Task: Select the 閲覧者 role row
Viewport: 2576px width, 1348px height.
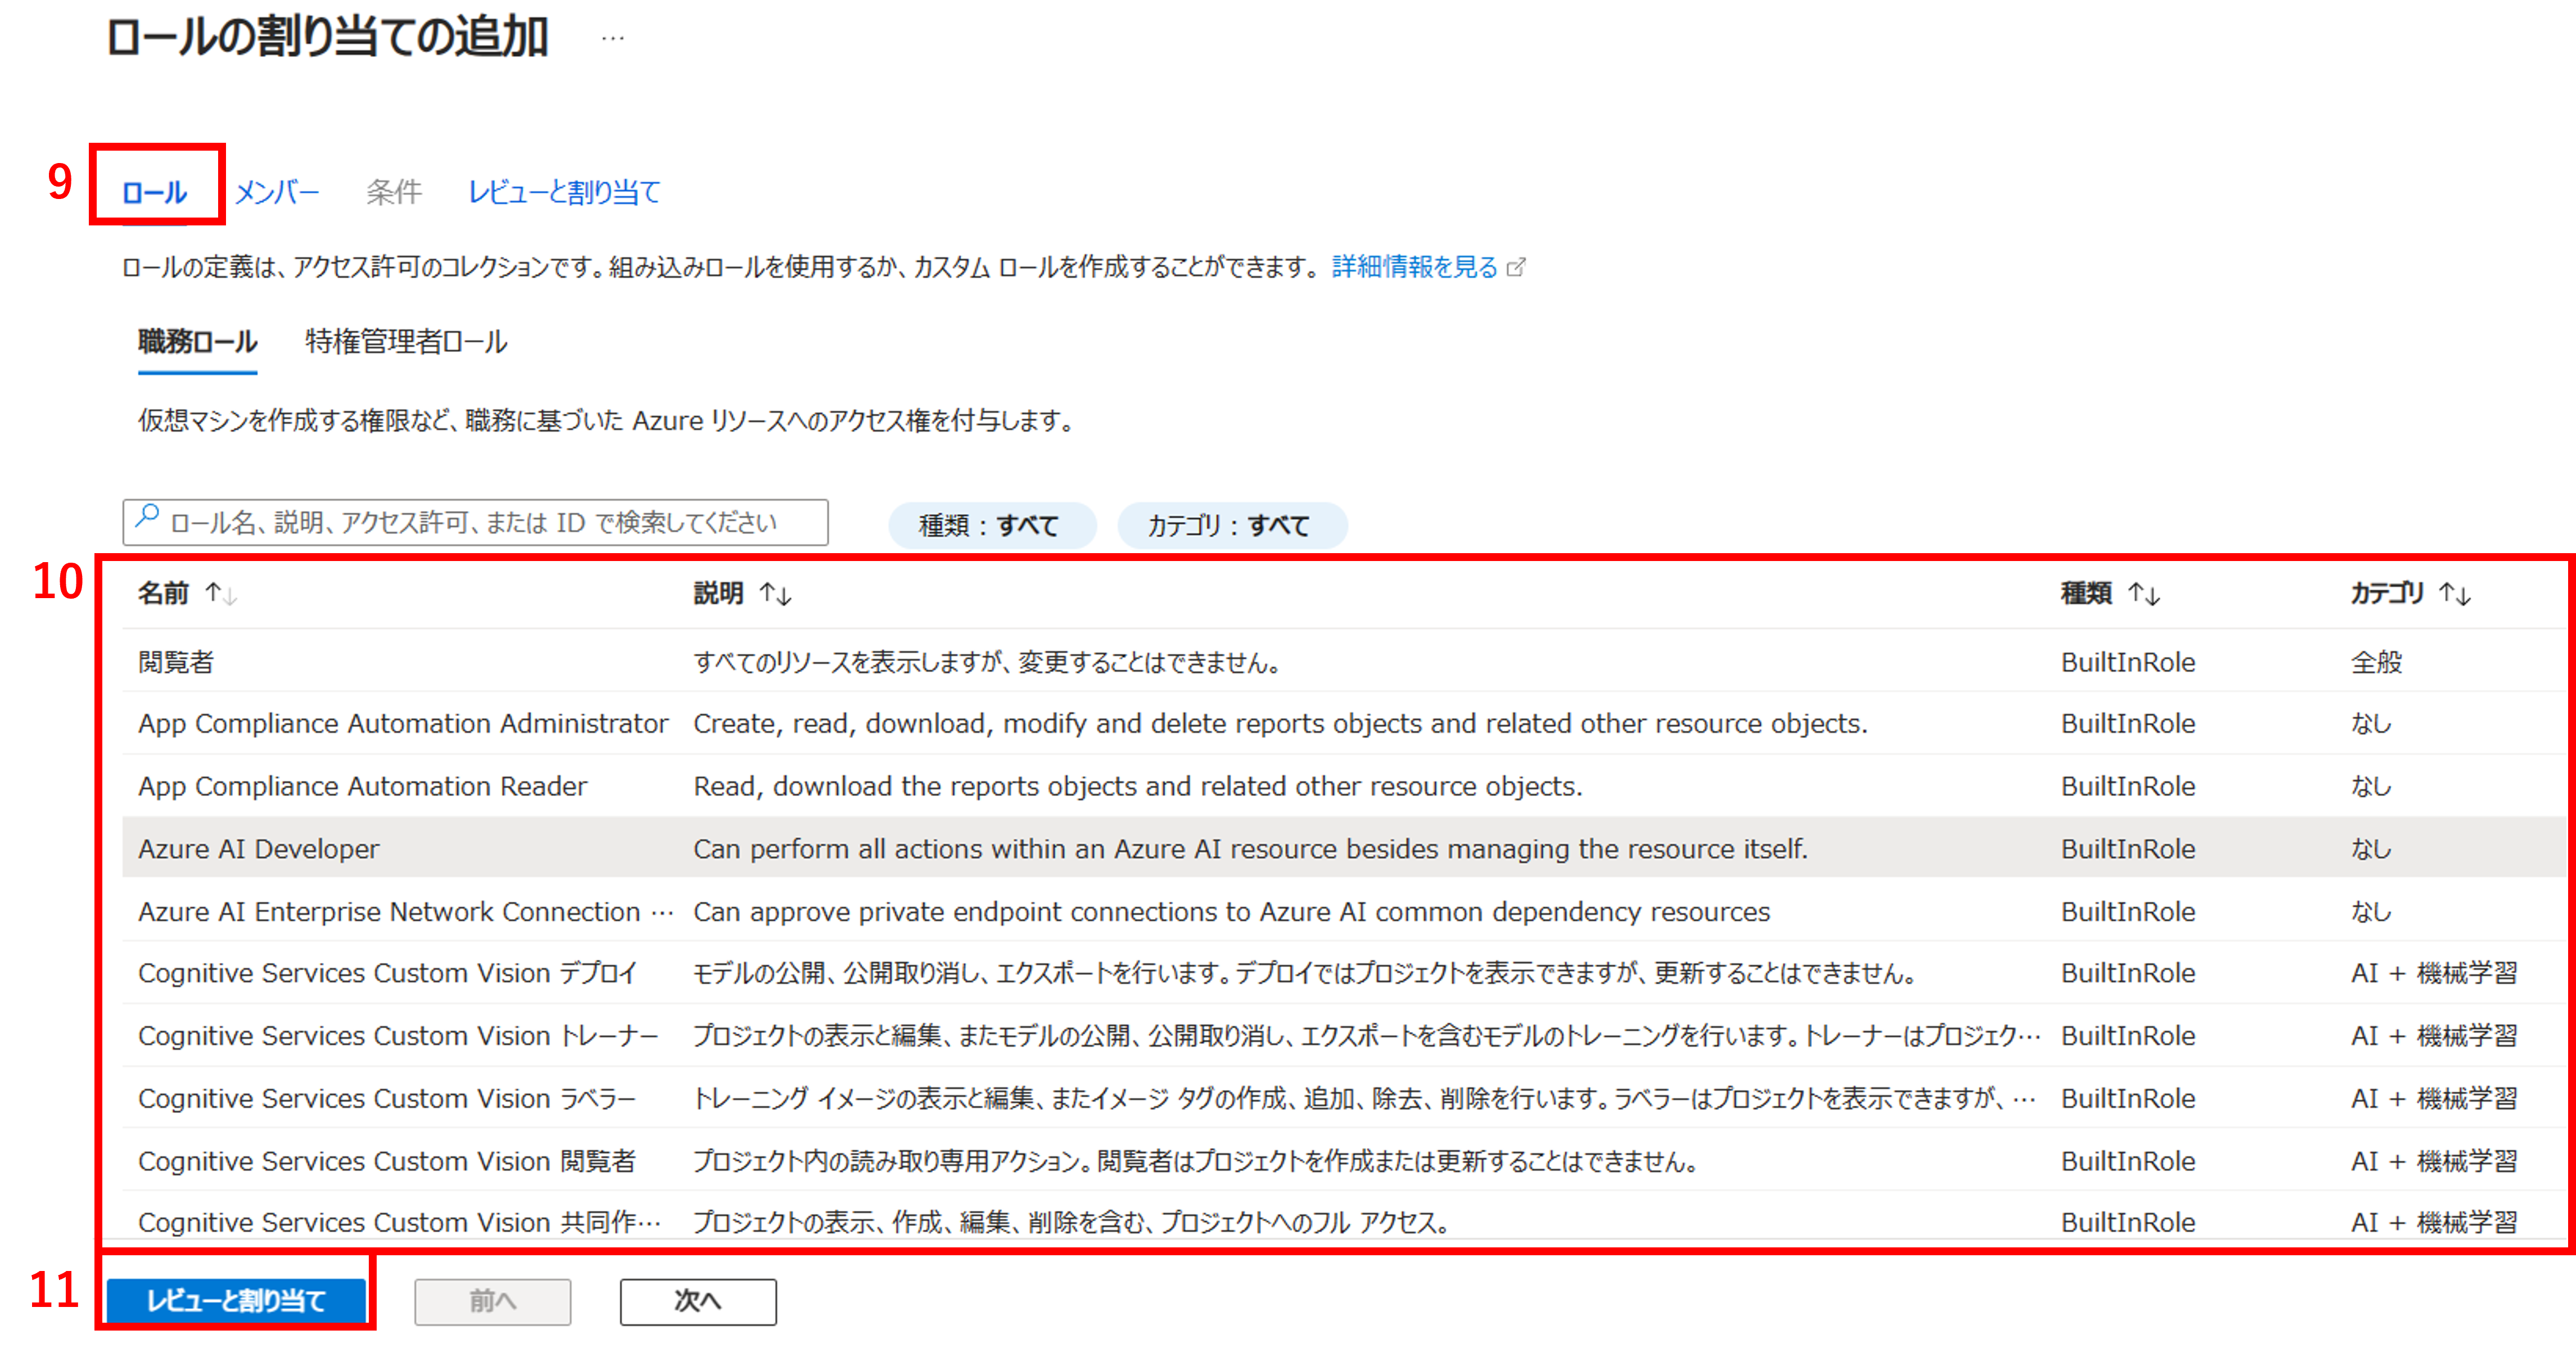Action: click(x=1344, y=662)
